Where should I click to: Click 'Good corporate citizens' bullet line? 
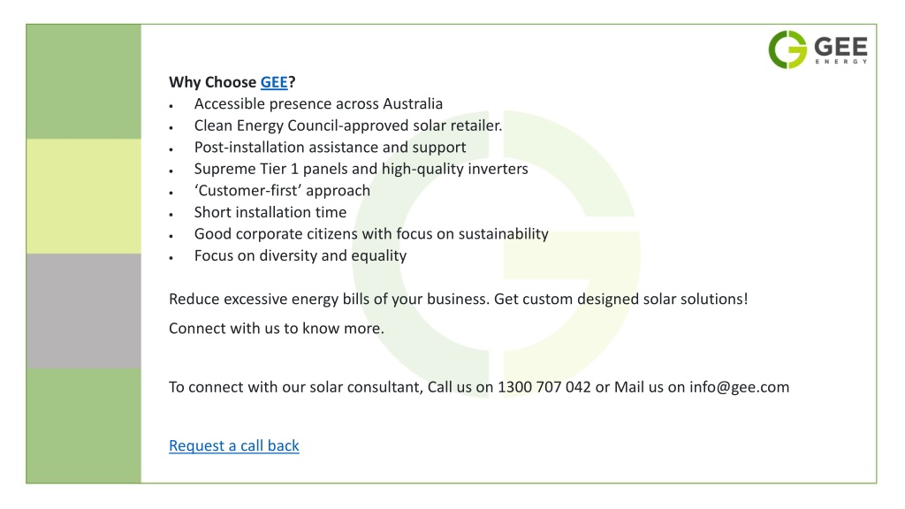coord(371,233)
